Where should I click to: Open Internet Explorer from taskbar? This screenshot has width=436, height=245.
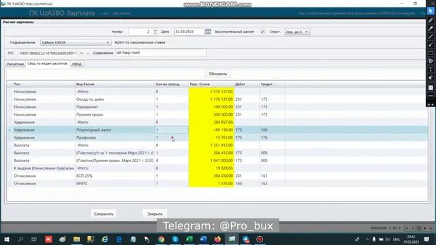tap(105, 239)
